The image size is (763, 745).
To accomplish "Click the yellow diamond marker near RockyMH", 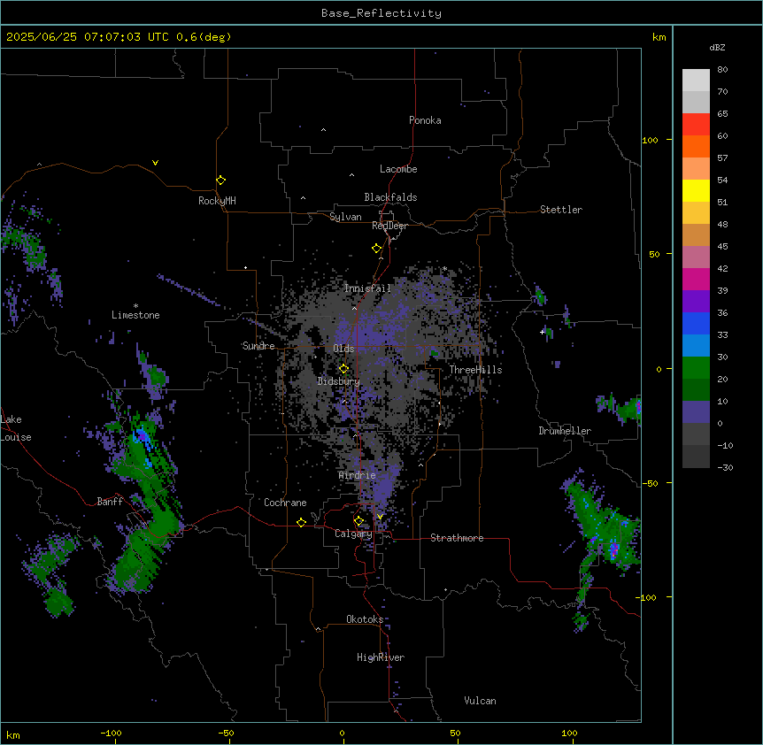I will (x=220, y=180).
